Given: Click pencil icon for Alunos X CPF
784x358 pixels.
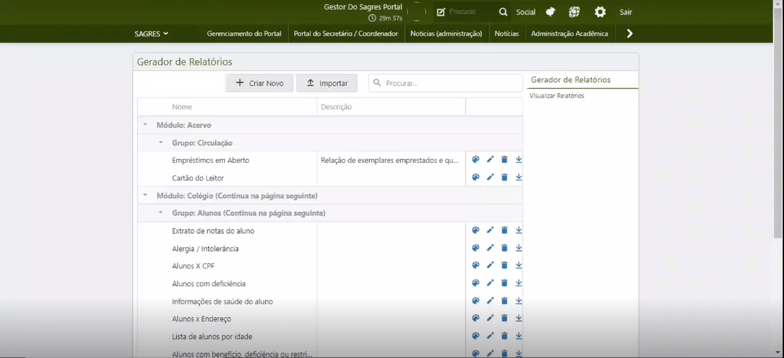Looking at the screenshot, I should (490, 266).
